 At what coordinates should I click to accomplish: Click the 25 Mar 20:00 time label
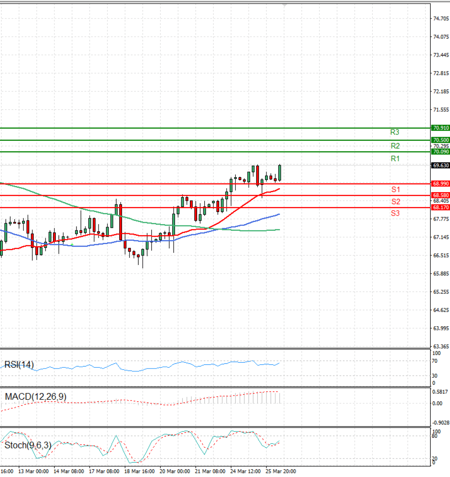click(x=280, y=471)
